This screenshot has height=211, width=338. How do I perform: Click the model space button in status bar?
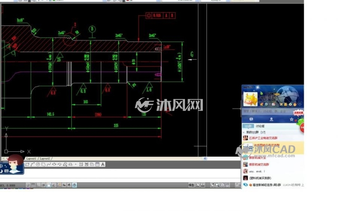pos(191,185)
